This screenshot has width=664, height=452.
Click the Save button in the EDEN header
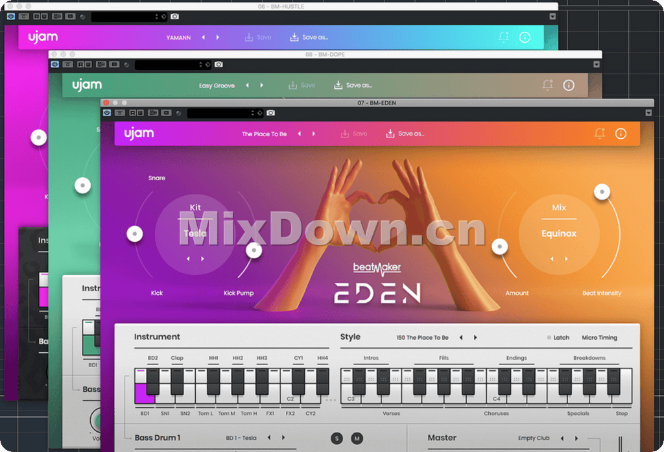pos(354,134)
